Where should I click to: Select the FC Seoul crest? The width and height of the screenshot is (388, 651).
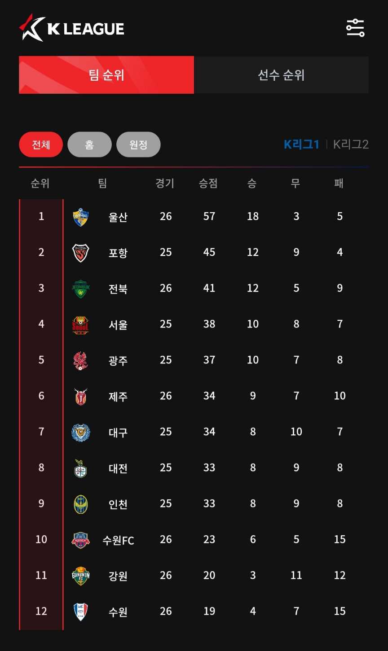81,325
